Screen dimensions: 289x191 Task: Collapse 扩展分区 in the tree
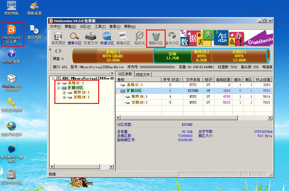(59, 88)
